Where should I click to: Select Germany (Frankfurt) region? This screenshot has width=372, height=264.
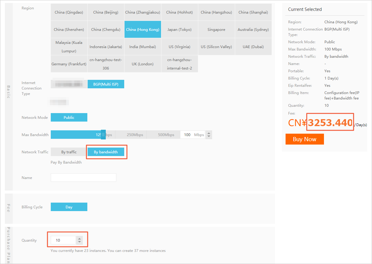click(x=69, y=64)
